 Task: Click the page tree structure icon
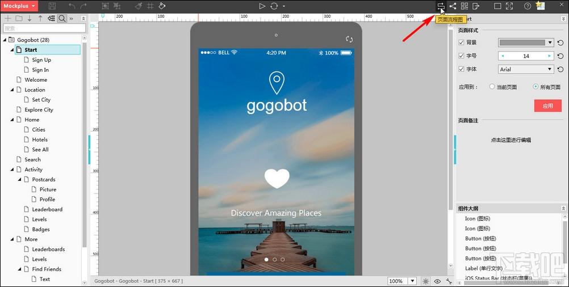(51, 18)
